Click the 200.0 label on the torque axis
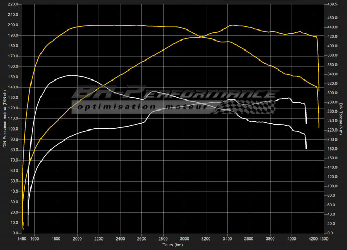This screenshot has width=347, height=250. [x=331, y=139]
